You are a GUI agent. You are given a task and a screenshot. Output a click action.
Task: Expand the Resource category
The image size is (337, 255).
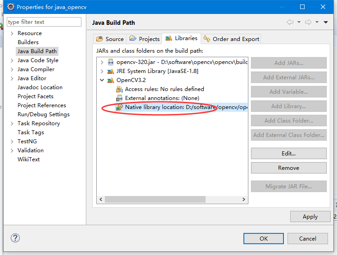(12, 33)
